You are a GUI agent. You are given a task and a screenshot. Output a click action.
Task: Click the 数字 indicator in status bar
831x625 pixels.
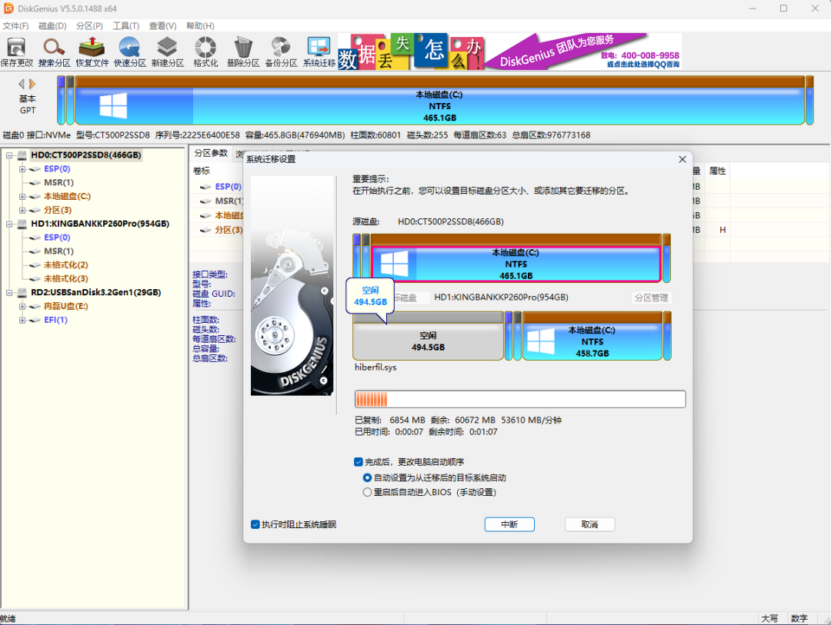point(799,619)
